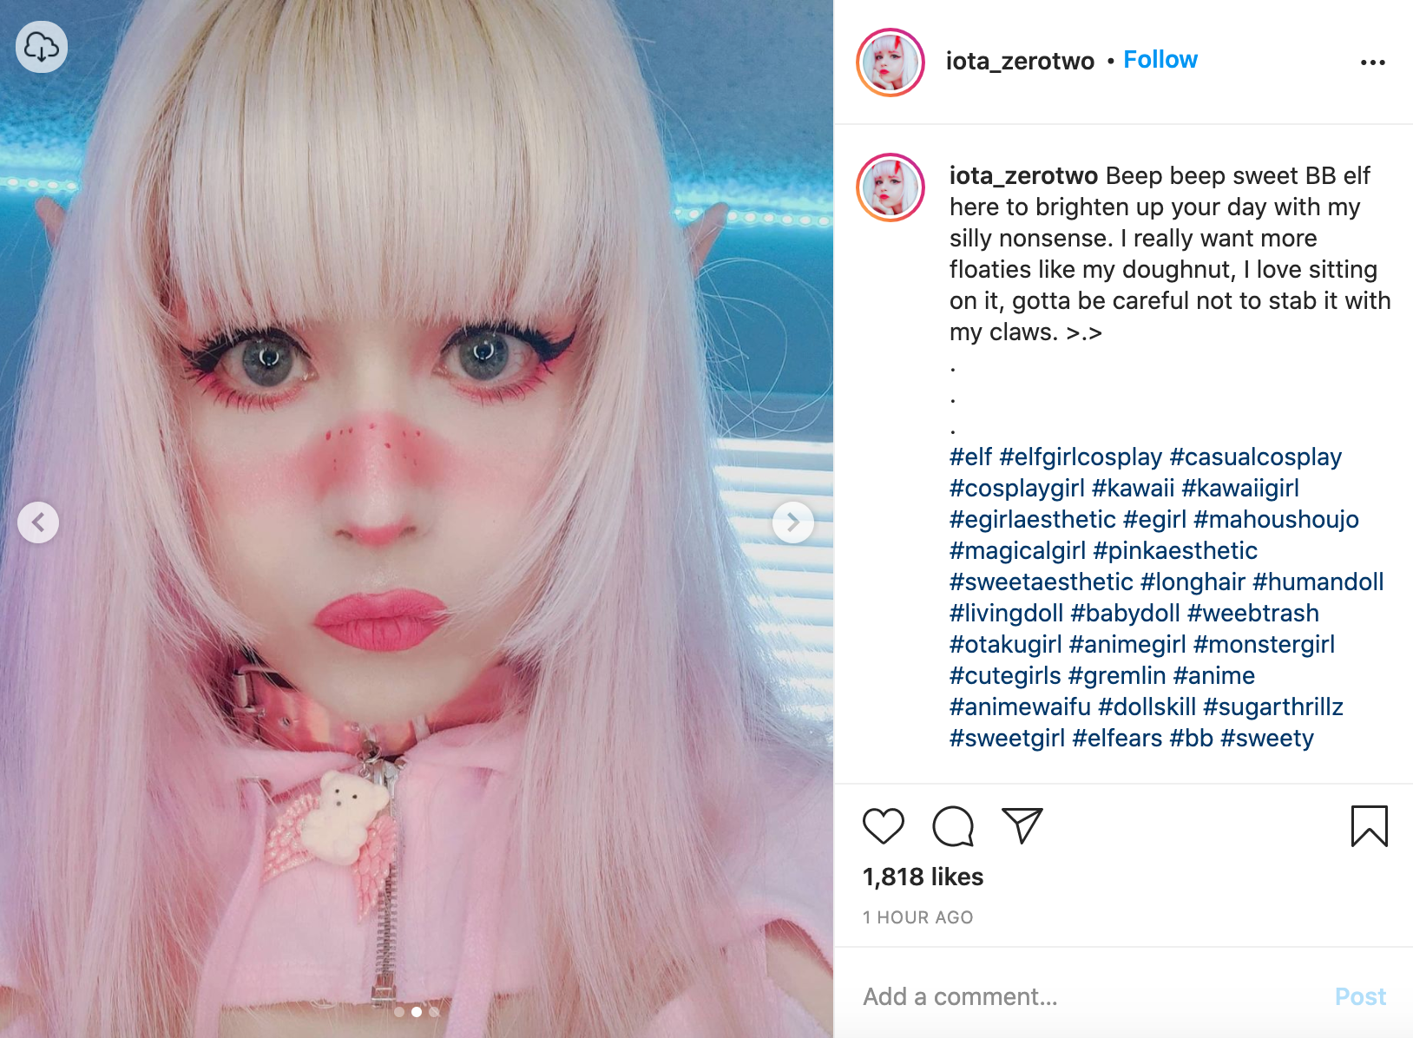The image size is (1413, 1038).
Task: Follow iota_zerotwo
Action: coord(1160,59)
